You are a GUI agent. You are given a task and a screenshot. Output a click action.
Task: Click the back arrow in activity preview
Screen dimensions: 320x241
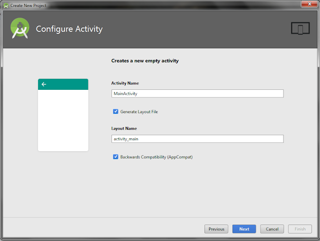44,84
